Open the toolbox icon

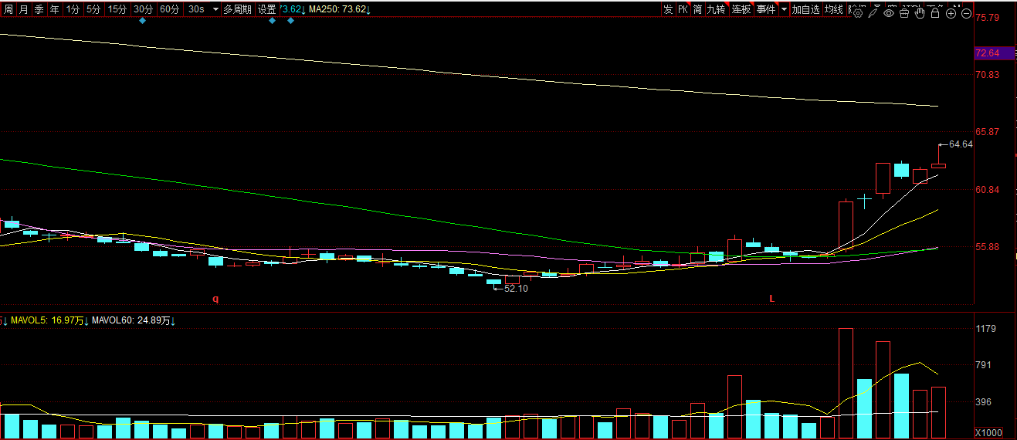pyautogui.click(x=904, y=13)
